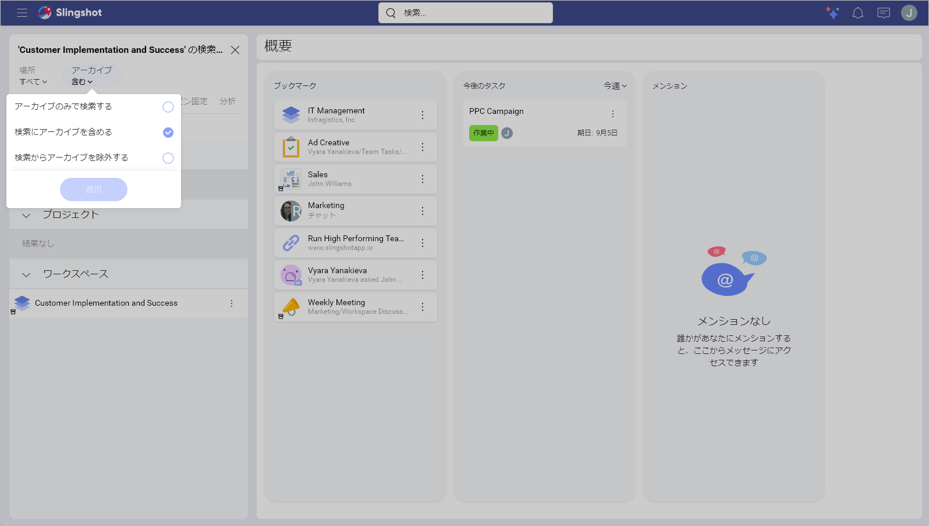This screenshot has width=929, height=526.
Task: Open the notifications bell
Action: click(858, 13)
